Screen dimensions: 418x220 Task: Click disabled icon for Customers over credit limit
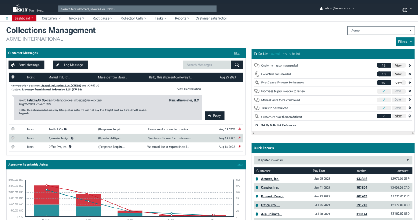coord(410,116)
